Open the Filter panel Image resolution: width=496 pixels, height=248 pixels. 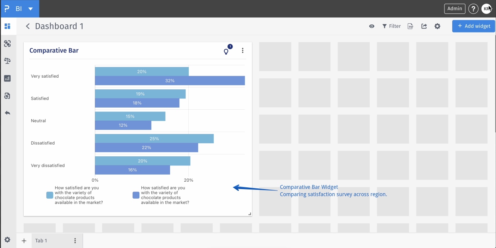pyautogui.click(x=392, y=26)
